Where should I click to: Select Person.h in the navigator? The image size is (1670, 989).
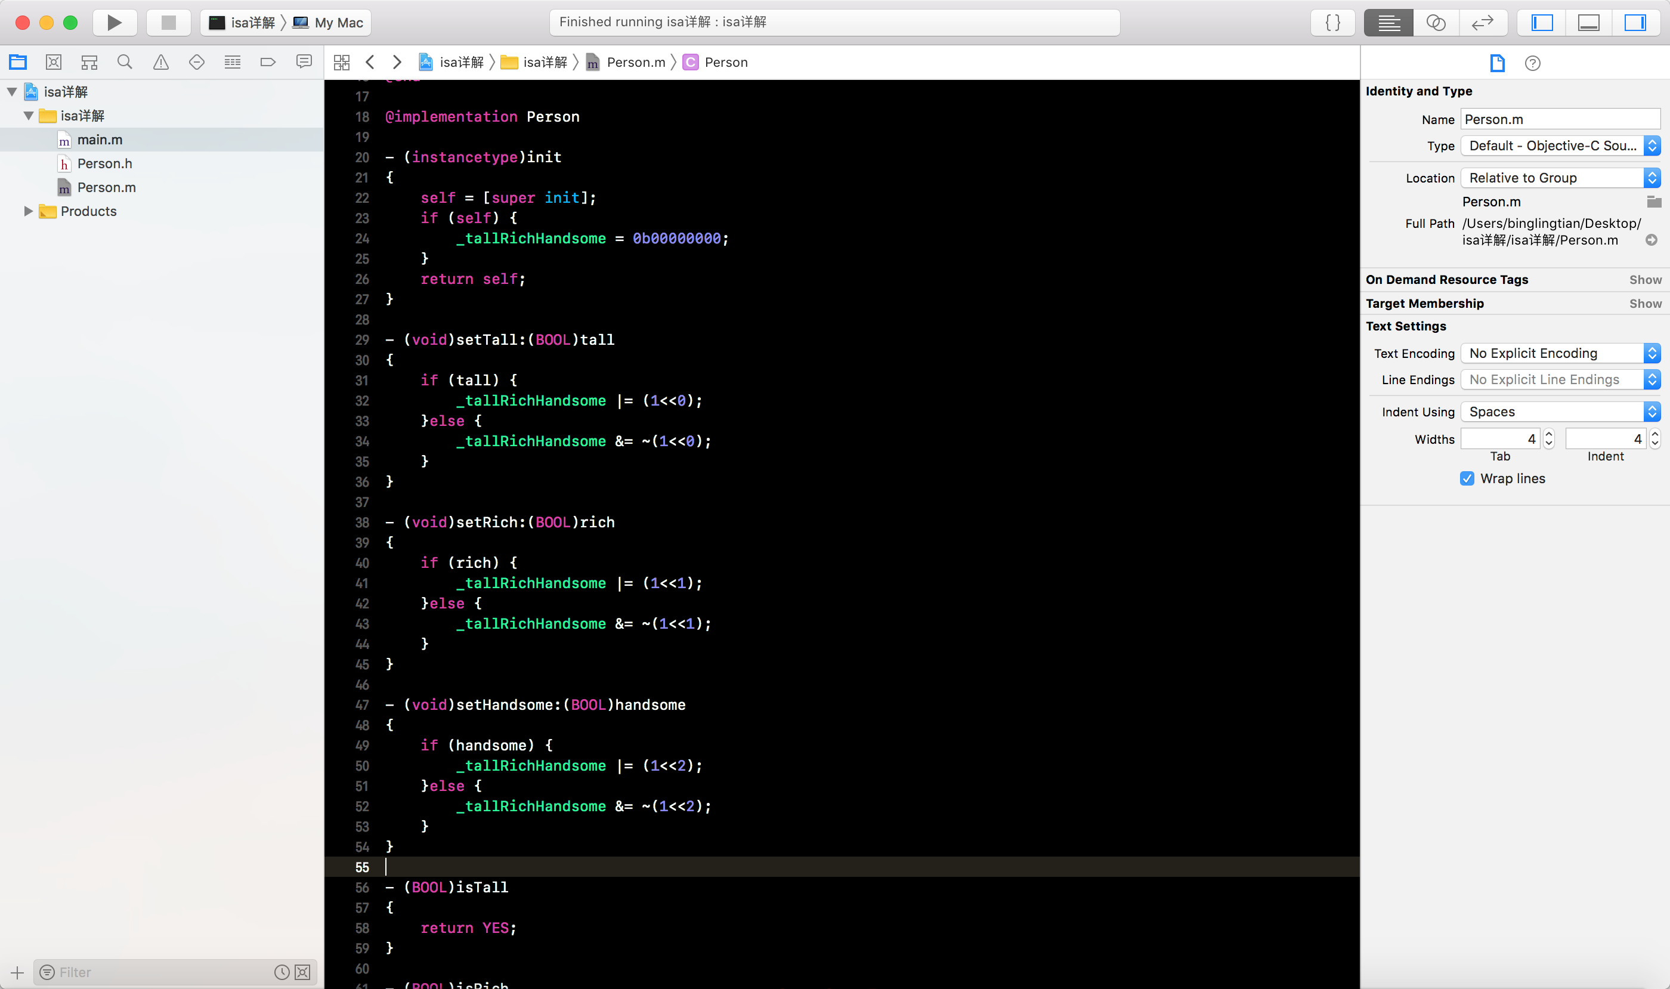pos(162,164)
